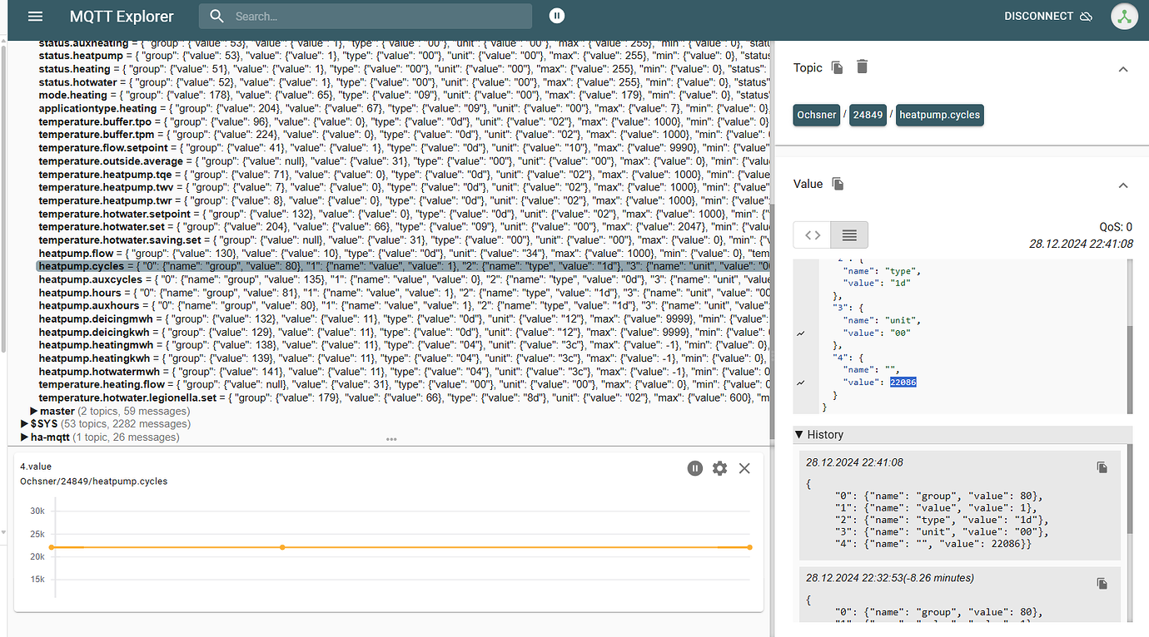Select the heatpump.cycles tree row

403,266
